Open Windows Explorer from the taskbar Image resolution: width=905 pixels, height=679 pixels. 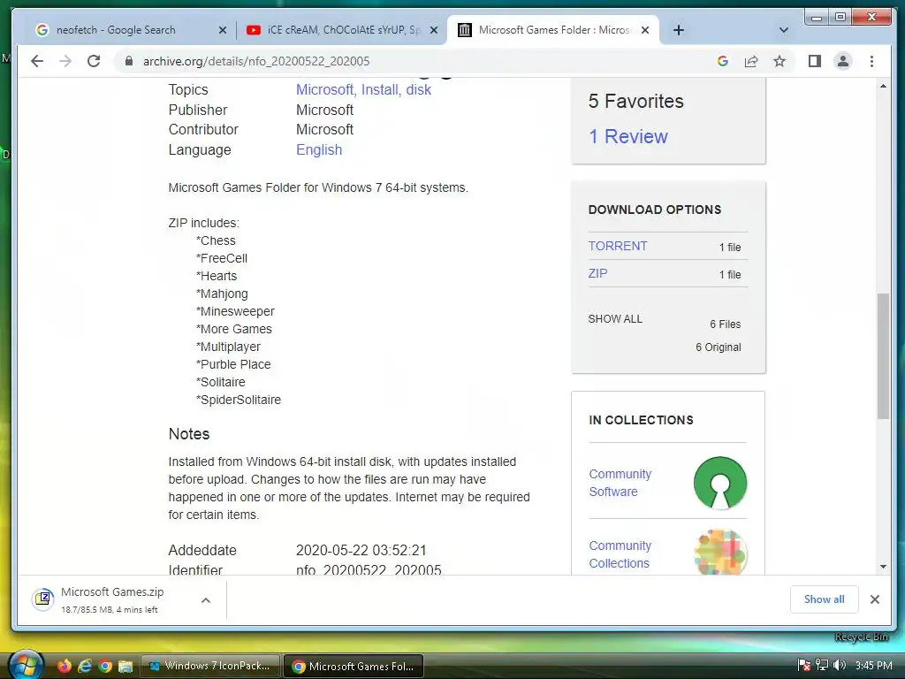pyautogui.click(x=125, y=666)
